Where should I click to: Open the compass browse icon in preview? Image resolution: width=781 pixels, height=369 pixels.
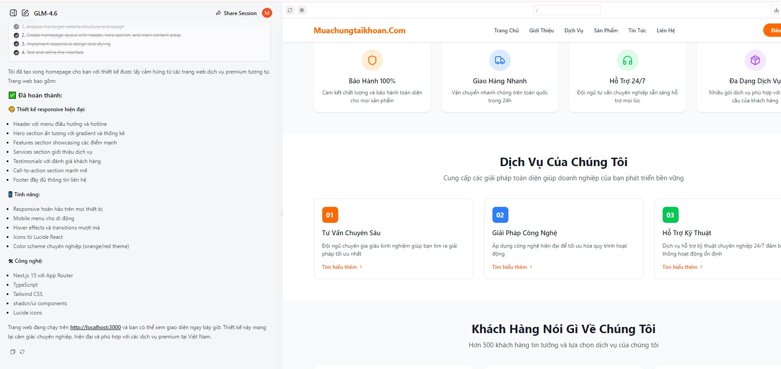(302, 10)
